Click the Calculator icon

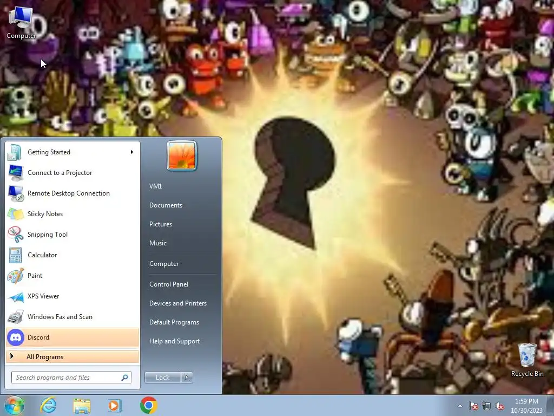(15, 255)
